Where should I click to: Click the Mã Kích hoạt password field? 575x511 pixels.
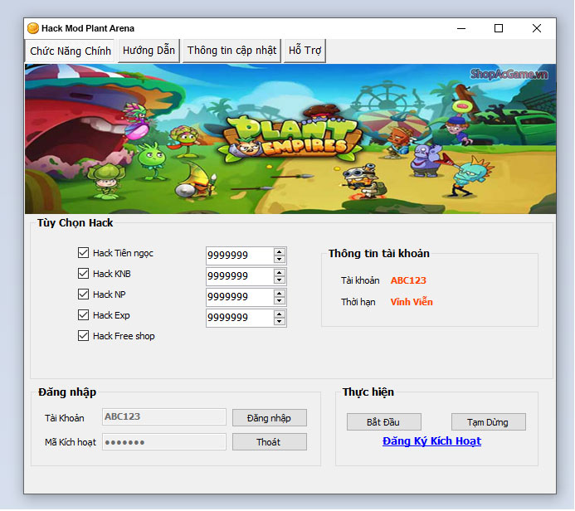(x=164, y=442)
